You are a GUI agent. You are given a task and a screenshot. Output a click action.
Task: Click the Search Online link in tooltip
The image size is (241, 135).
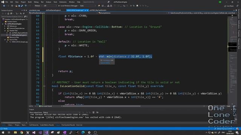pyautogui.click(x=105, y=63)
